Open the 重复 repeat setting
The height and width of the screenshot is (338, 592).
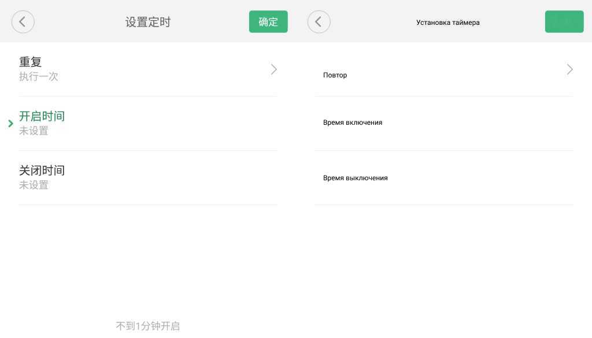click(31, 62)
